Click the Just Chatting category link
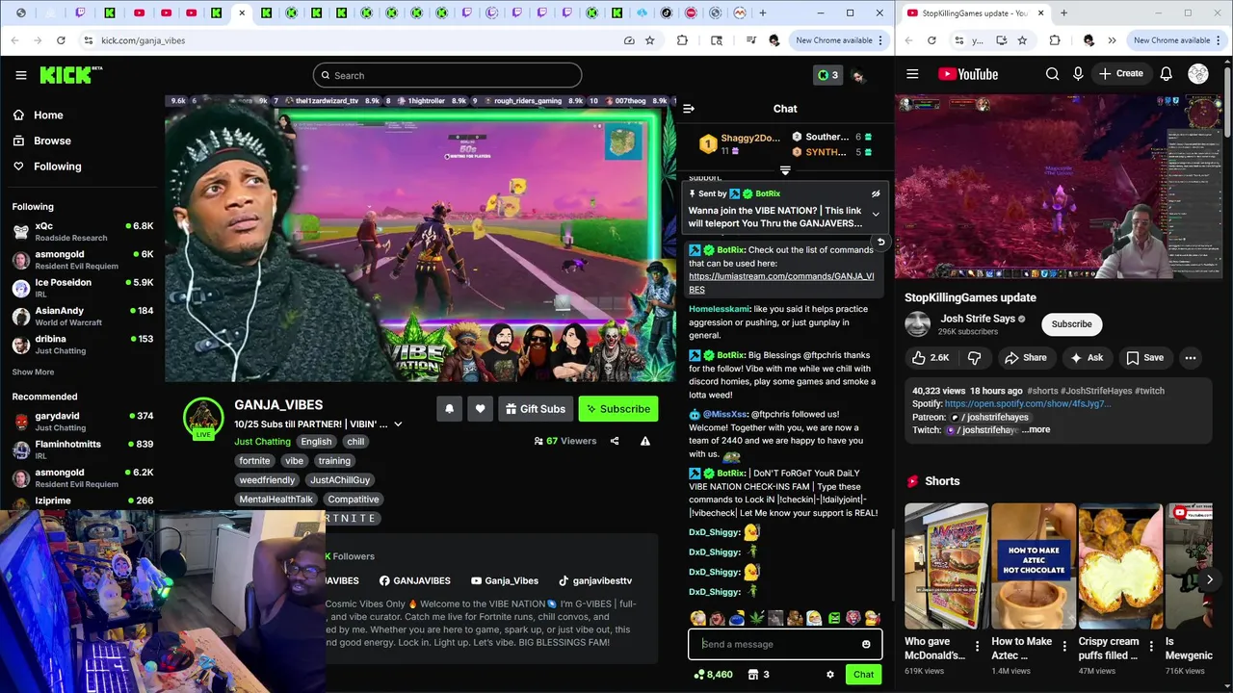1233x693 pixels. click(x=262, y=442)
